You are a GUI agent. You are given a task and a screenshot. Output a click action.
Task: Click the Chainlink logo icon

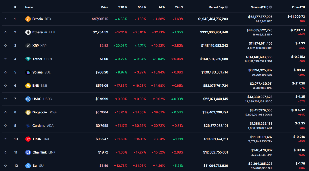click(x=28, y=152)
